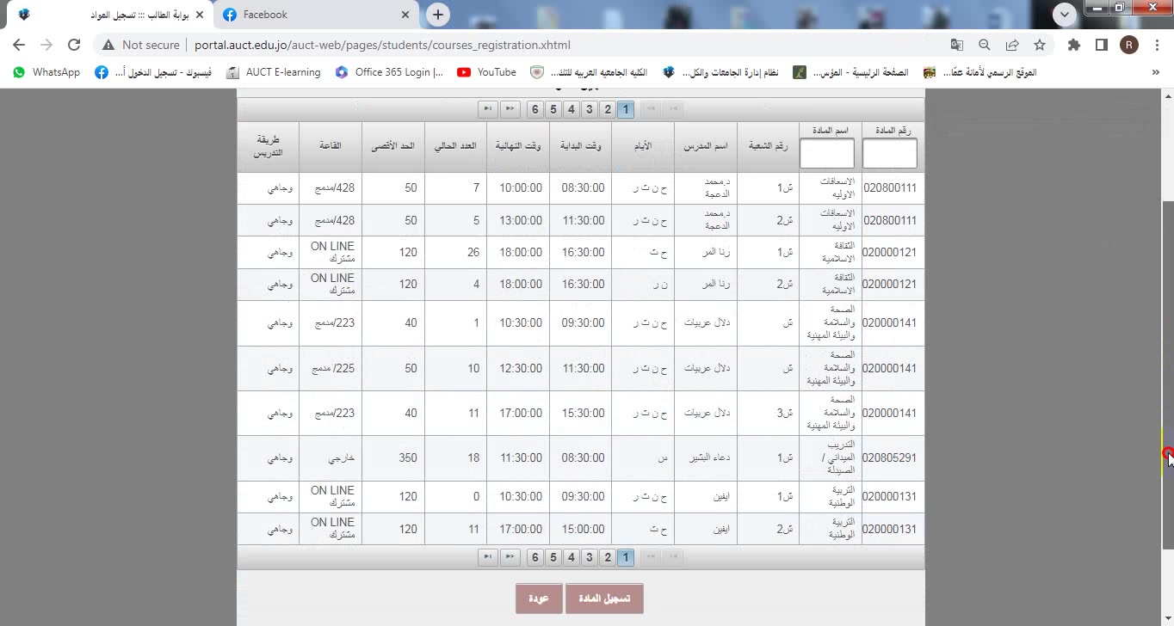The height and width of the screenshot is (626, 1174).
Task: Go to page 6 in paginator above table
Action: [534, 109]
